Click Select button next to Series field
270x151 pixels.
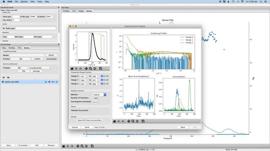51,55
